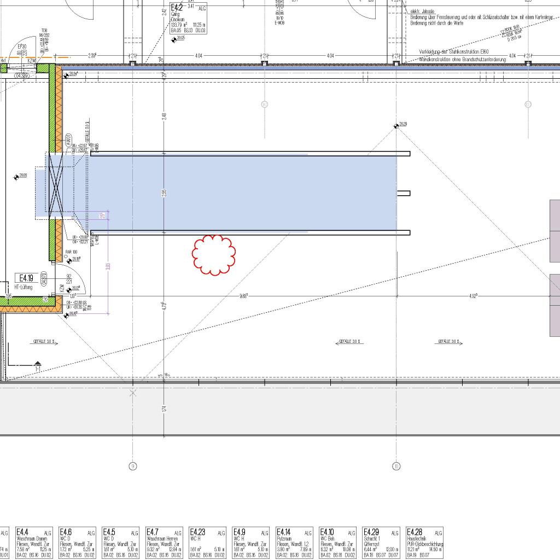Click the elevation marker labeled 20.29

(395, 127)
